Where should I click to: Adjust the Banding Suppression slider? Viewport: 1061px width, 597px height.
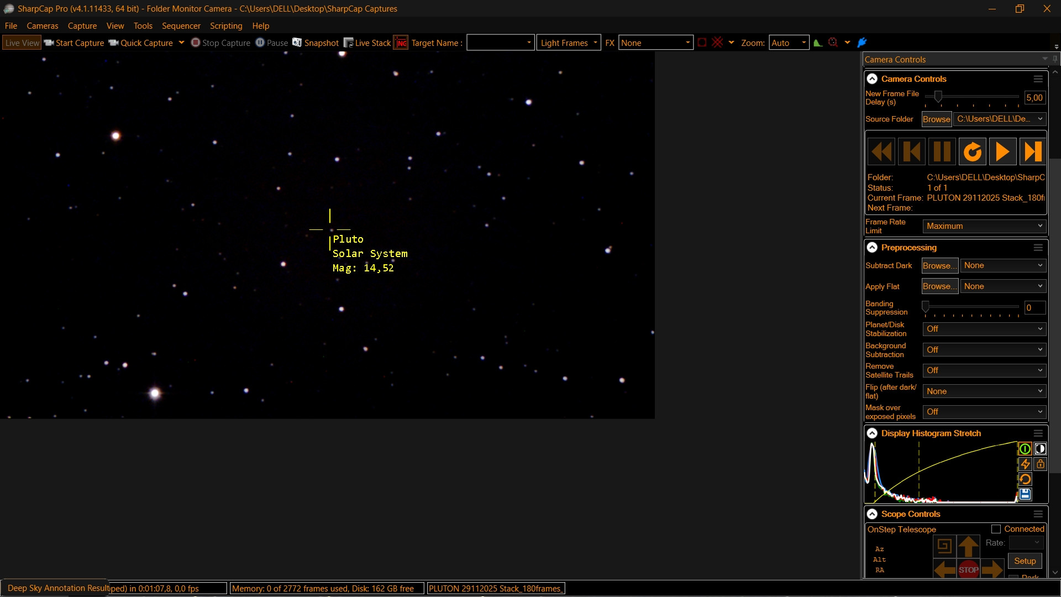(926, 307)
